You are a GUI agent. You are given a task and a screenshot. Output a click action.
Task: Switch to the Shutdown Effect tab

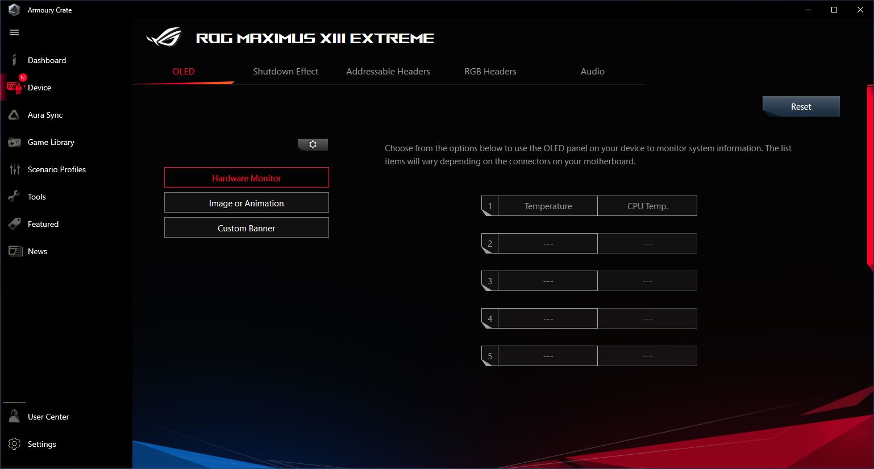(x=285, y=71)
